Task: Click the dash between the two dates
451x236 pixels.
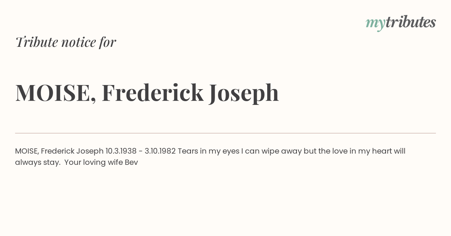Action: point(141,152)
